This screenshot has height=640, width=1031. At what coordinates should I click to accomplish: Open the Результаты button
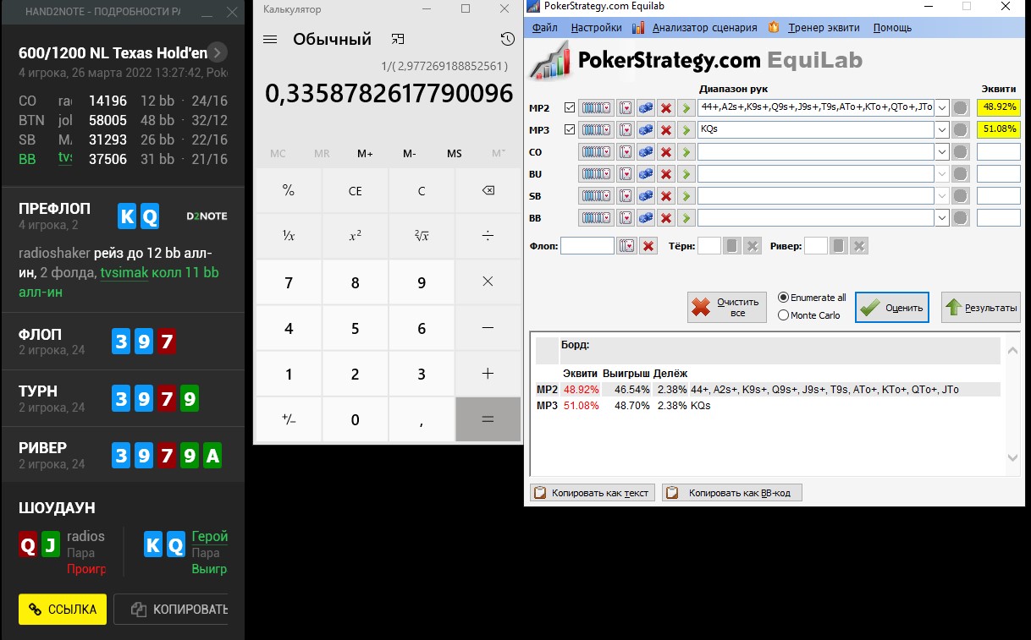pos(981,307)
